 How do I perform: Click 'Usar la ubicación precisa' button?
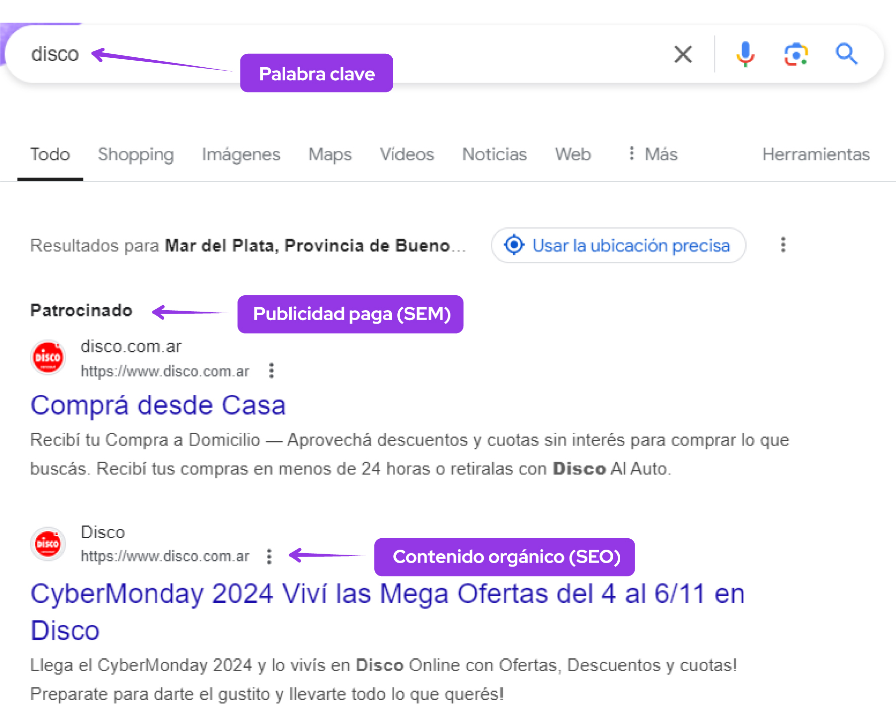coord(618,245)
